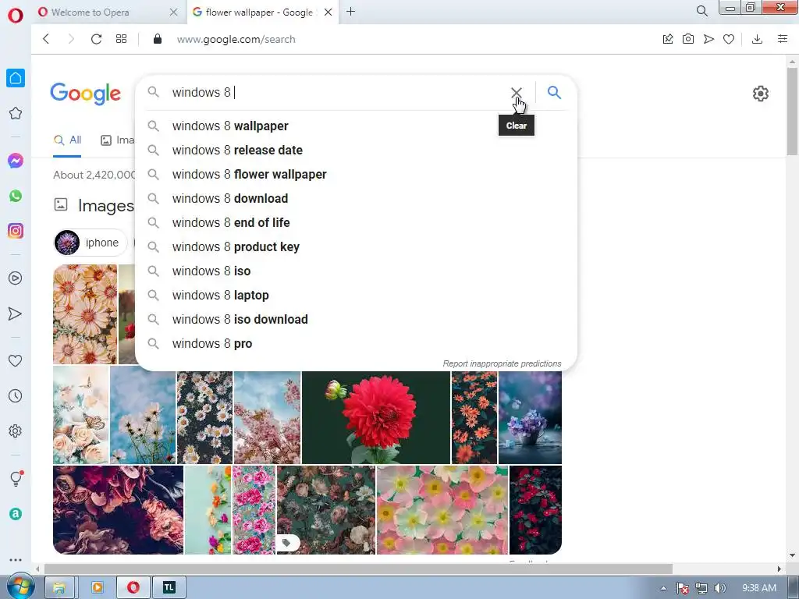The image size is (799, 599).
Task: Open My Flow arrow in sidebar
Action: [16, 314]
